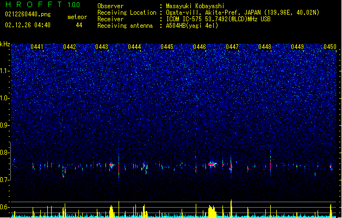Click the A504HB(yagi 4el) antenna text
Screen dimensions: 342x218
pos(192,26)
